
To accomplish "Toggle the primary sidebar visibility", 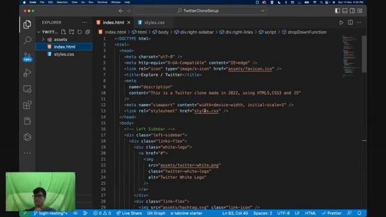I will [338, 11].
